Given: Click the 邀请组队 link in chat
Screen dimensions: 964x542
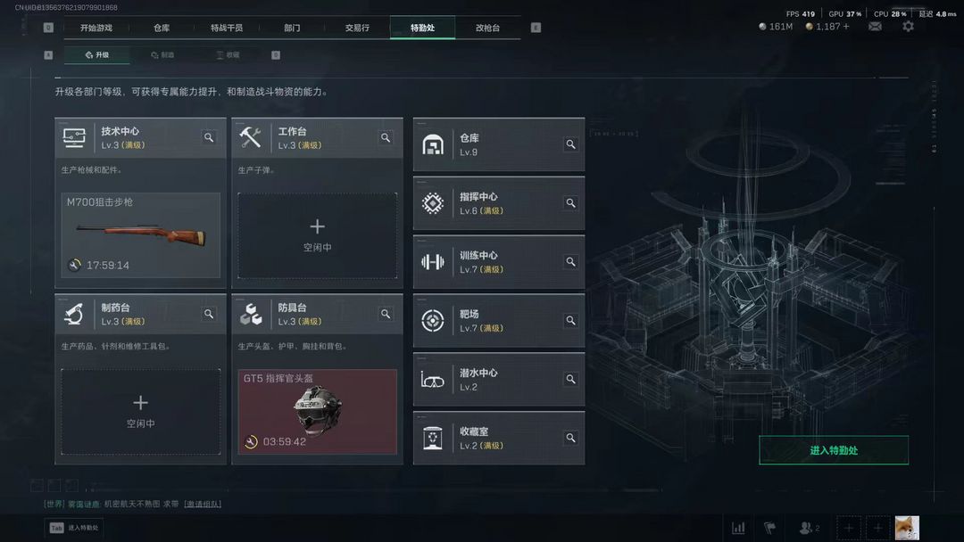Looking at the screenshot, I should (203, 504).
